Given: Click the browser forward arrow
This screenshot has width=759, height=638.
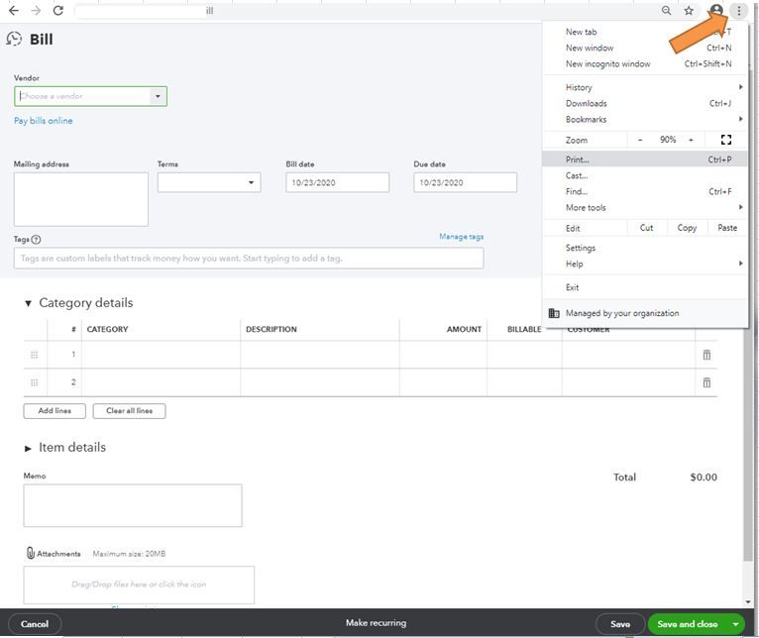Looking at the screenshot, I should click(x=36, y=10).
